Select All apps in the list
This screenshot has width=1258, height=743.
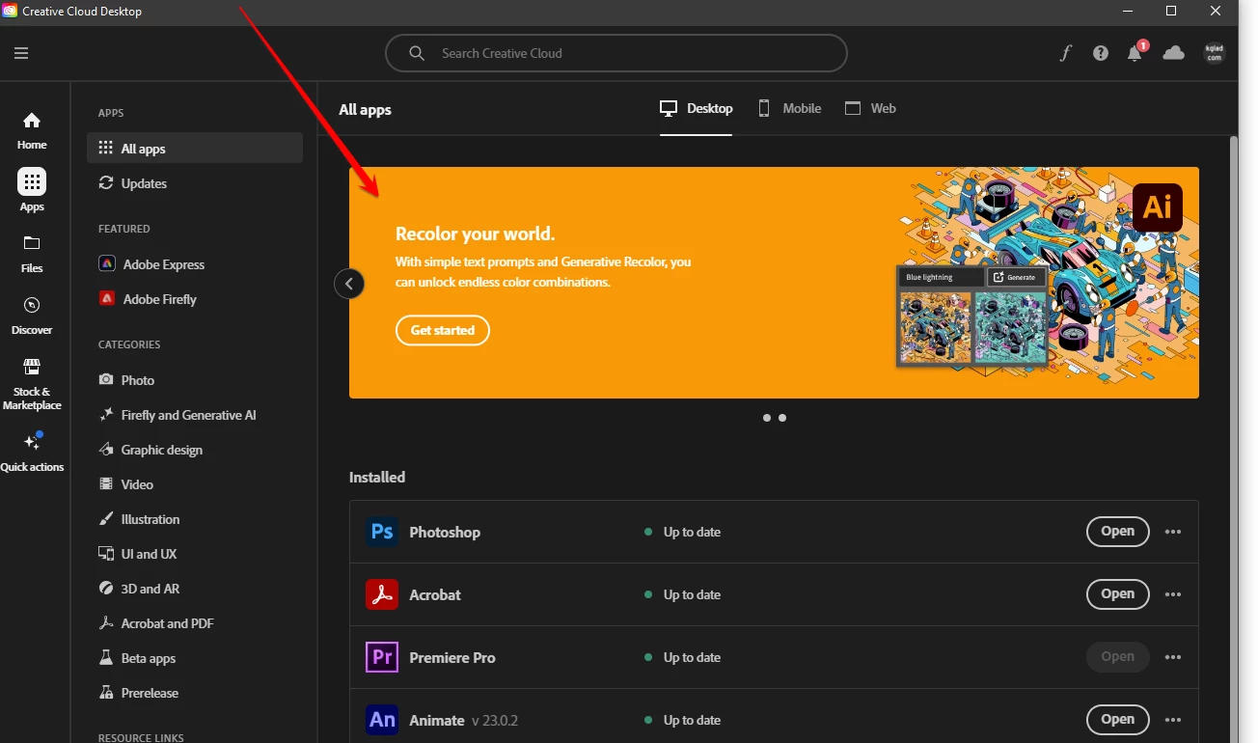click(x=195, y=149)
